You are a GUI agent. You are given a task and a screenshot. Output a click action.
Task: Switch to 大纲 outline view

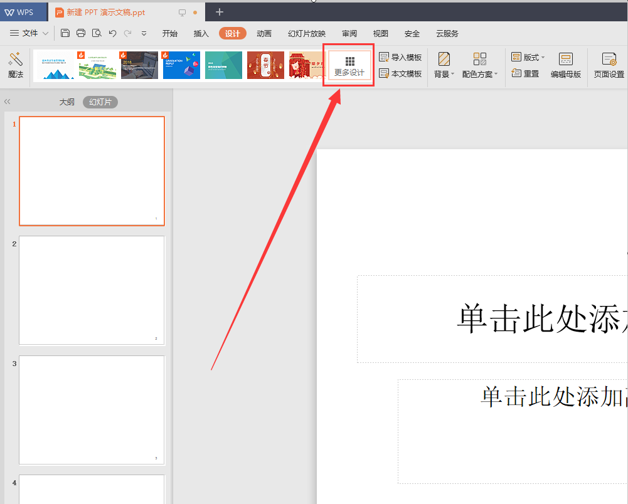coord(67,102)
